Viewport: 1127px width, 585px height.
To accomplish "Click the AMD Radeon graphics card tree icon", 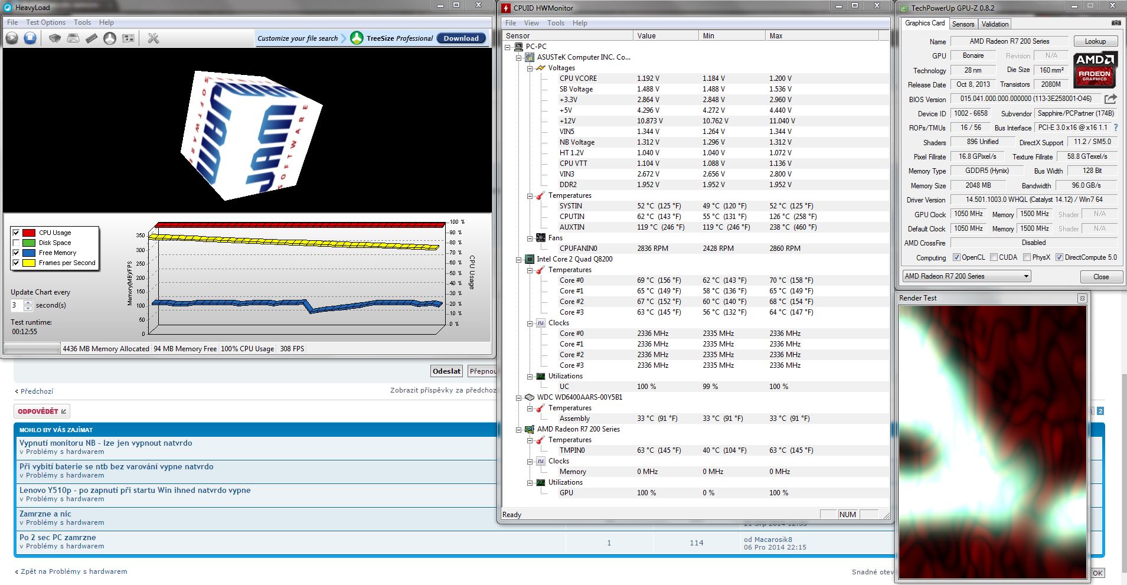I will click(530, 429).
